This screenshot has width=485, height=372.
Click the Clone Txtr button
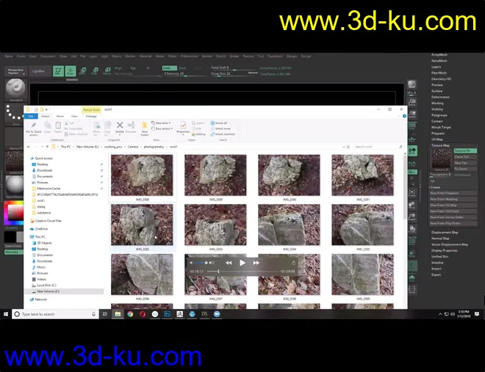pyautogui.click(x=465, y=157)
